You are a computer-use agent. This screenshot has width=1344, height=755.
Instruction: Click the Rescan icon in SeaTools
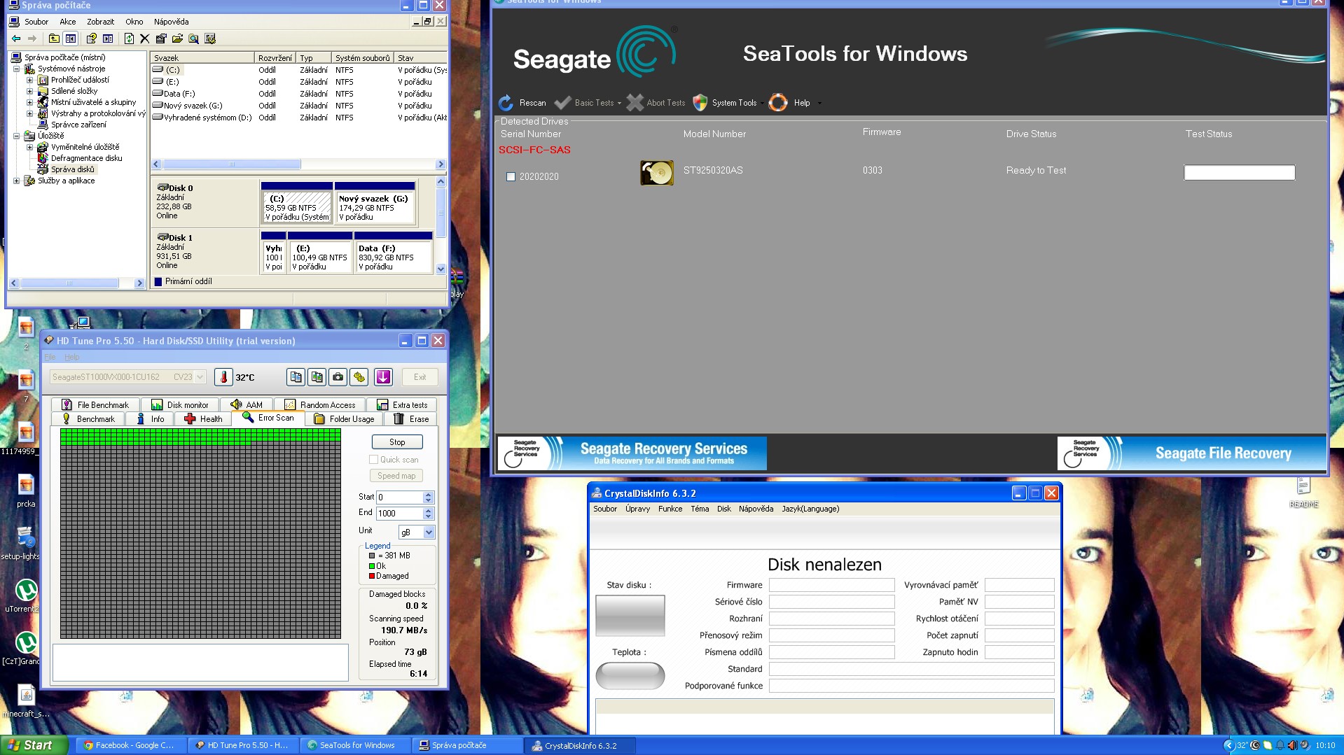pos(506,103)
